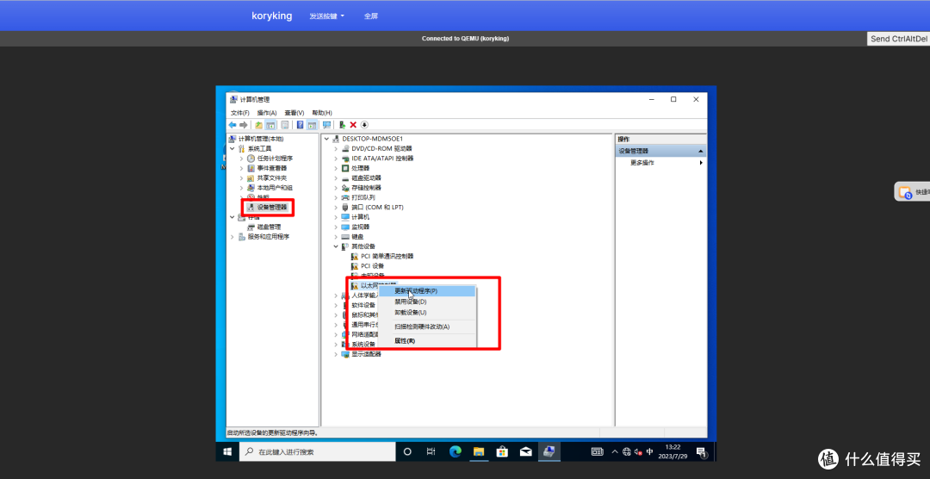Click the warning icon beside PCI 简单通讯控制器
The width and height of the screenshot is (930, 479).
pos(355,256)
